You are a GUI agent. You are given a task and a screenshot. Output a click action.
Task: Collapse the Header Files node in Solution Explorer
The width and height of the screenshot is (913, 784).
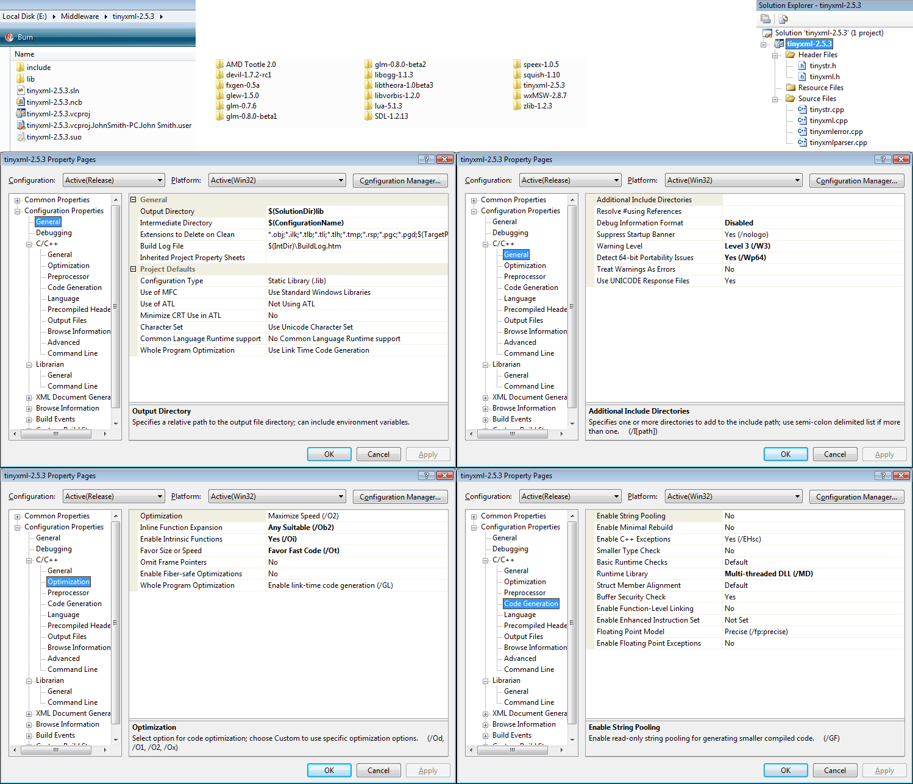775,55
